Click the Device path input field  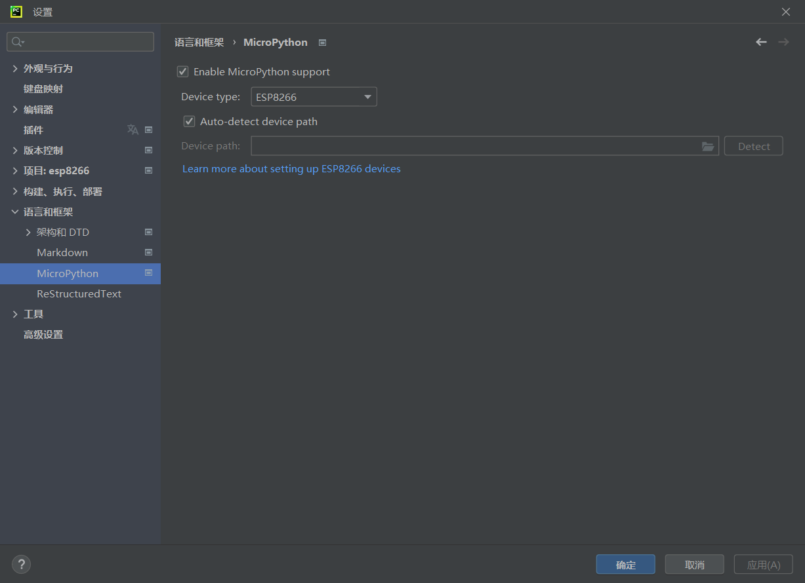tap(485, 146)
